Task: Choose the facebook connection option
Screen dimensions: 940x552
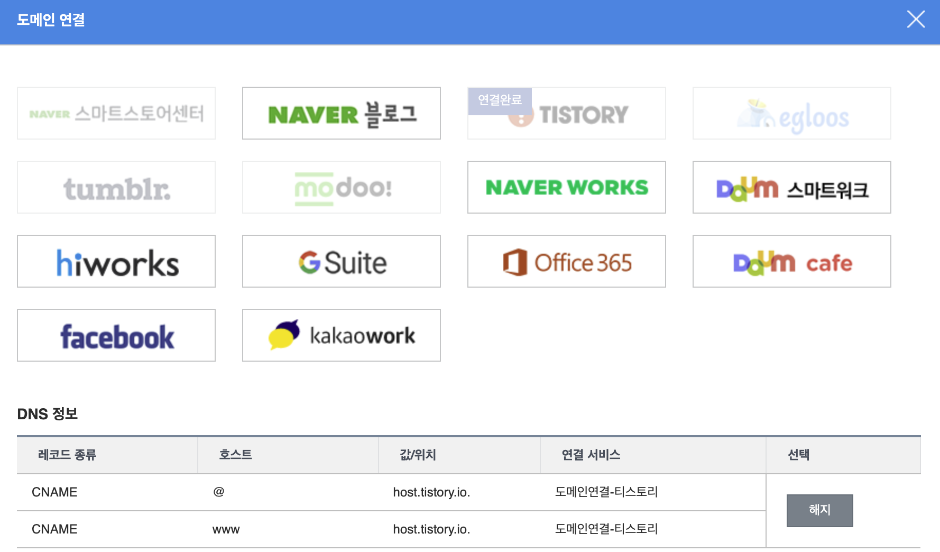Action: point(116,335)
